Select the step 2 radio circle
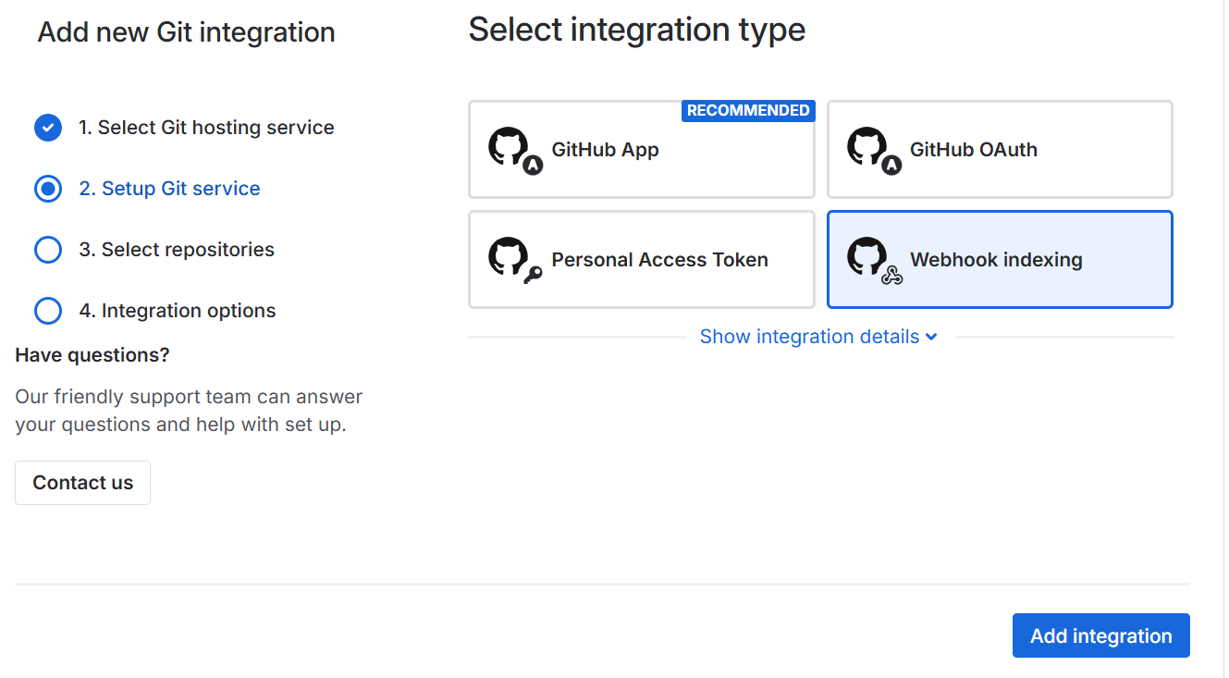 pyautogui.click(x=48, y=189)
